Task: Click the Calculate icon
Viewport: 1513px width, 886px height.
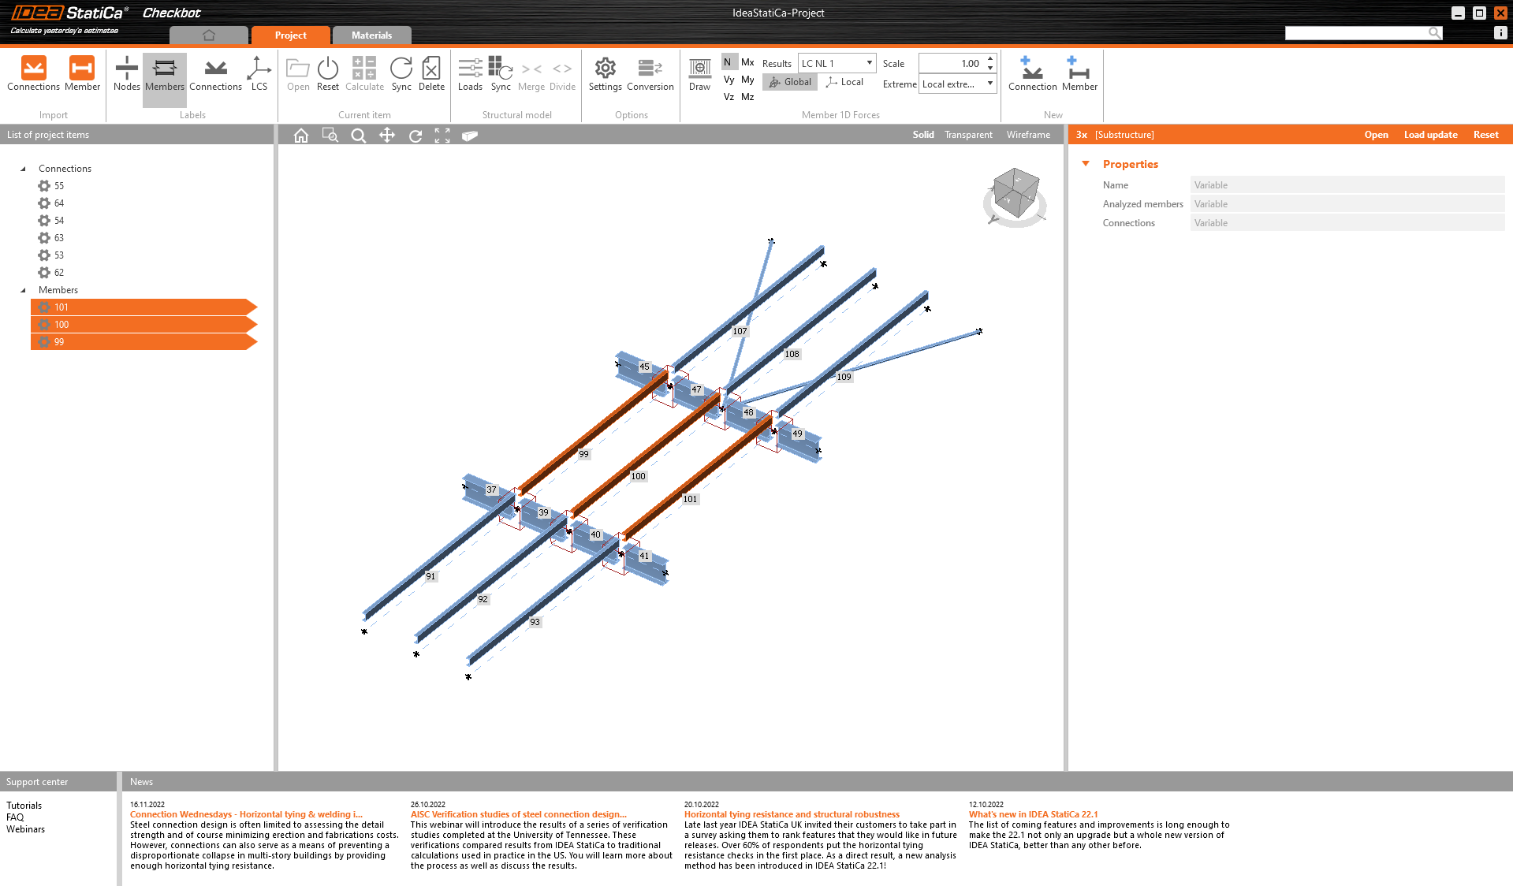Action: (x=364, y=69)
